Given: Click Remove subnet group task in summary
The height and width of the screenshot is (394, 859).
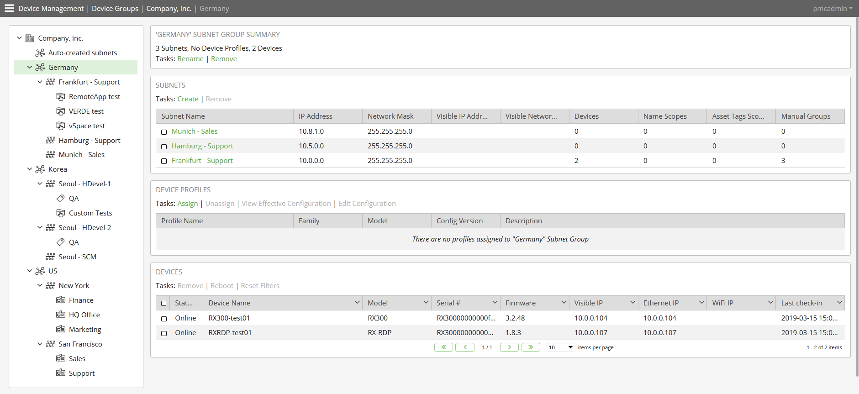Looking at the screenshot, I should [x=224, y=59].
